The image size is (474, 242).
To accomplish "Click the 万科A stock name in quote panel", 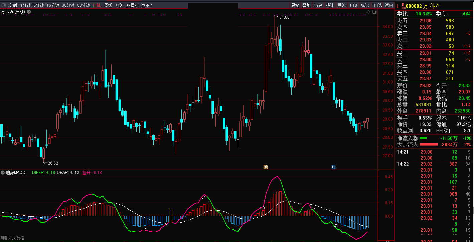I will 432,6.
